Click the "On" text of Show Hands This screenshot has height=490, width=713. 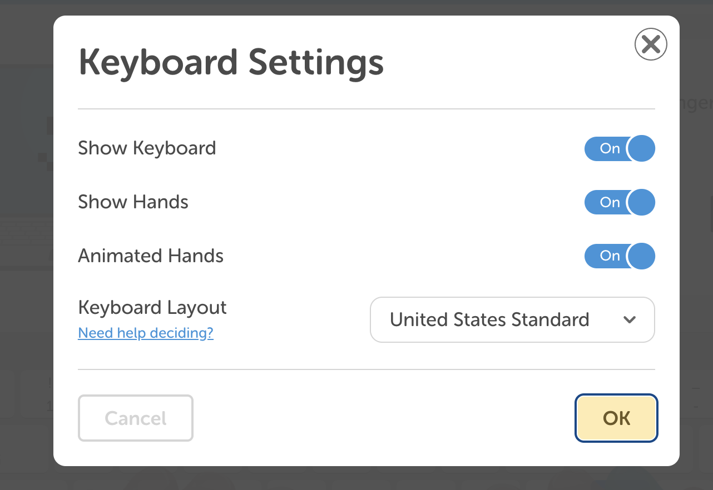[610, 202]
